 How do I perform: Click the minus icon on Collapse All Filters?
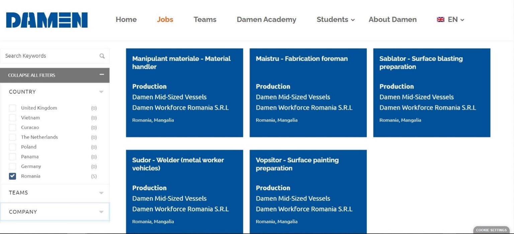[x=102, y=75]
